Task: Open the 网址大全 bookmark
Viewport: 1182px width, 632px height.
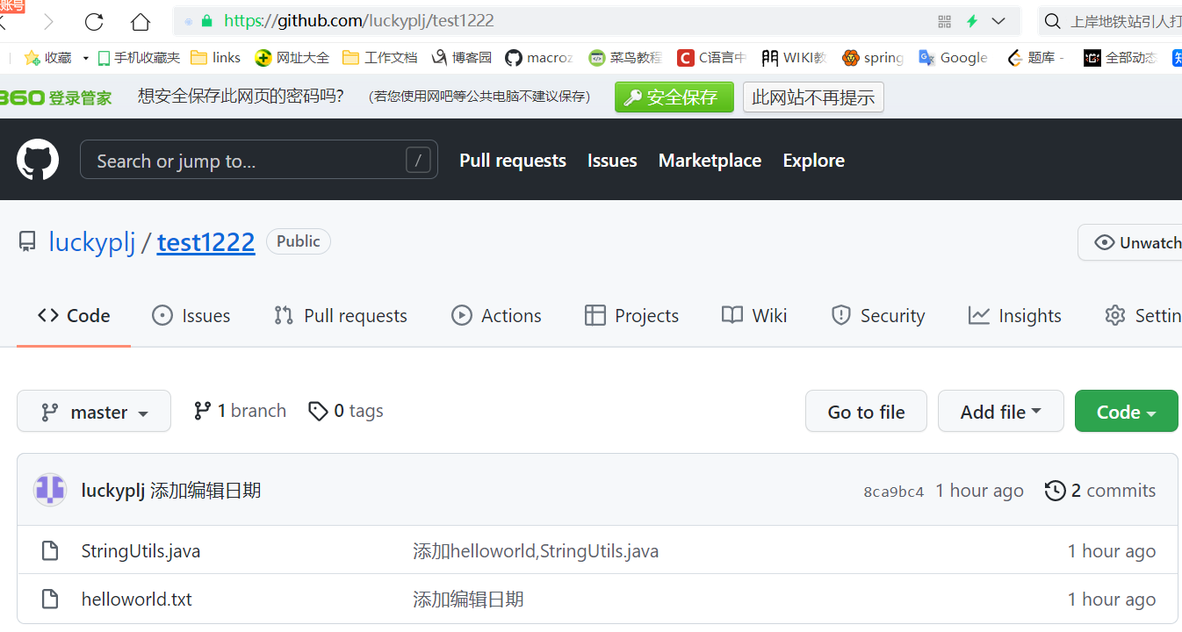Action: (x=292, y=58)
